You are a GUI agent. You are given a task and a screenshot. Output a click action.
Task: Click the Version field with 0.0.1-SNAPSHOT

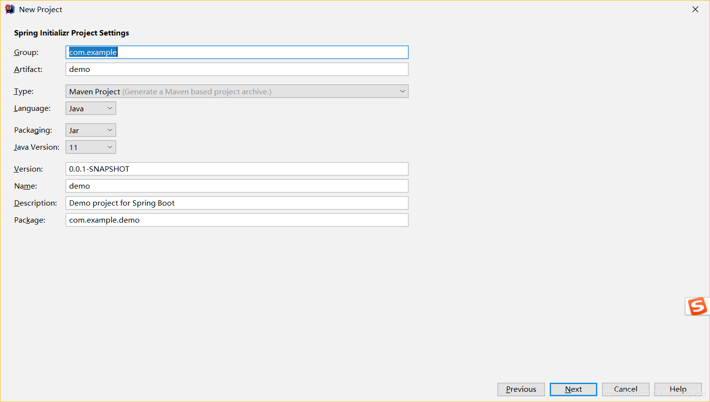237,169
